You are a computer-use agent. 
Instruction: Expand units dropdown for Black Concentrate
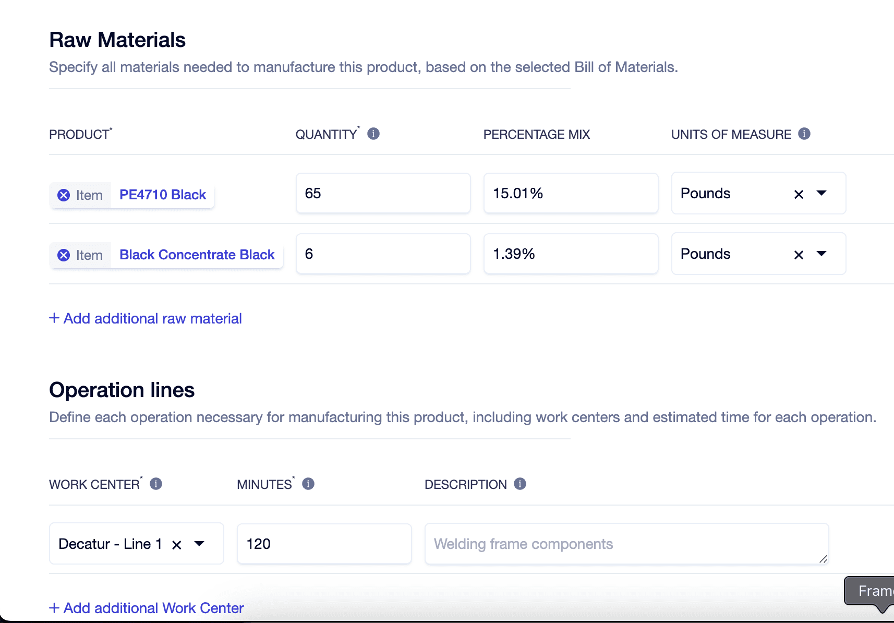click(821, 254)
